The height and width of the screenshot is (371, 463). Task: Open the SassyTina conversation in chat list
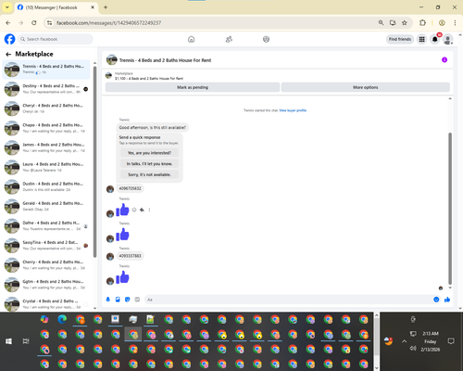[46, 246]
